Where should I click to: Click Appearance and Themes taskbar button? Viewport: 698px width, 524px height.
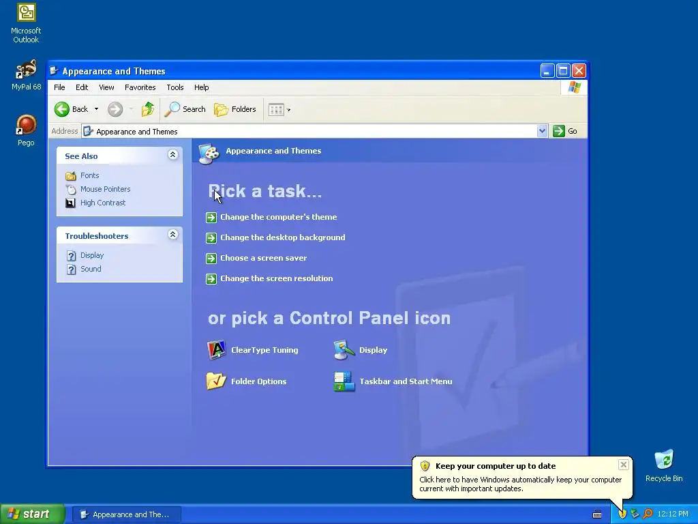126,514
